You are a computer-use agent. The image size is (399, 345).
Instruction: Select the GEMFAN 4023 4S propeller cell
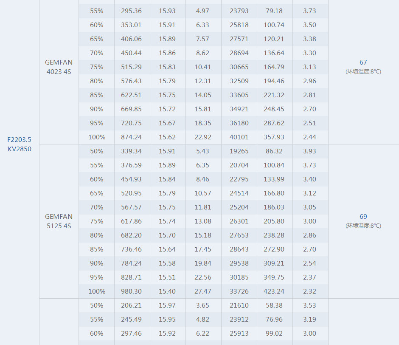[x=59, y=67]
